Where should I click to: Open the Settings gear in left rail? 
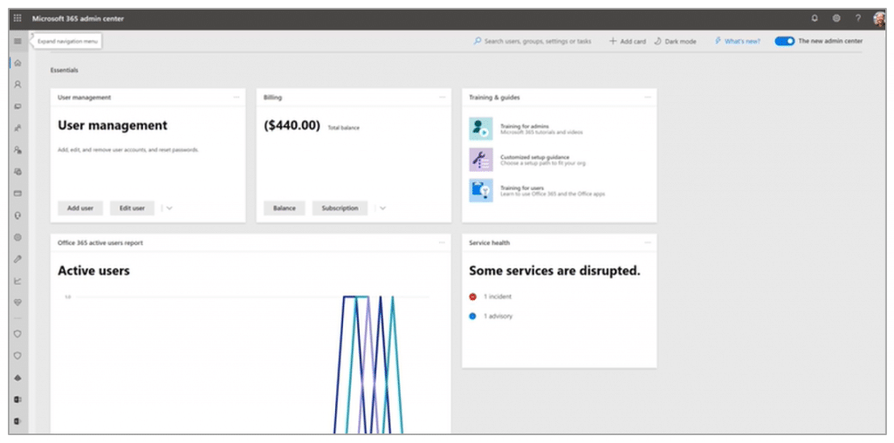pos(17,237)
